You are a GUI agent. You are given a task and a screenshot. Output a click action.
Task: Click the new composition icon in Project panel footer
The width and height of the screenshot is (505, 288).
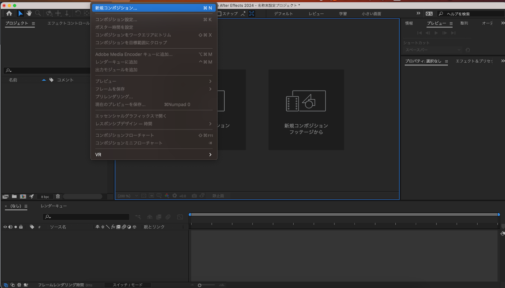[x=23, y=196]
